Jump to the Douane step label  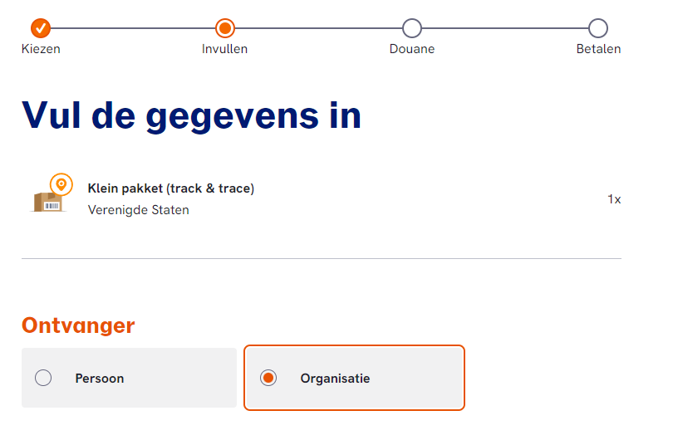coord(411,49)
